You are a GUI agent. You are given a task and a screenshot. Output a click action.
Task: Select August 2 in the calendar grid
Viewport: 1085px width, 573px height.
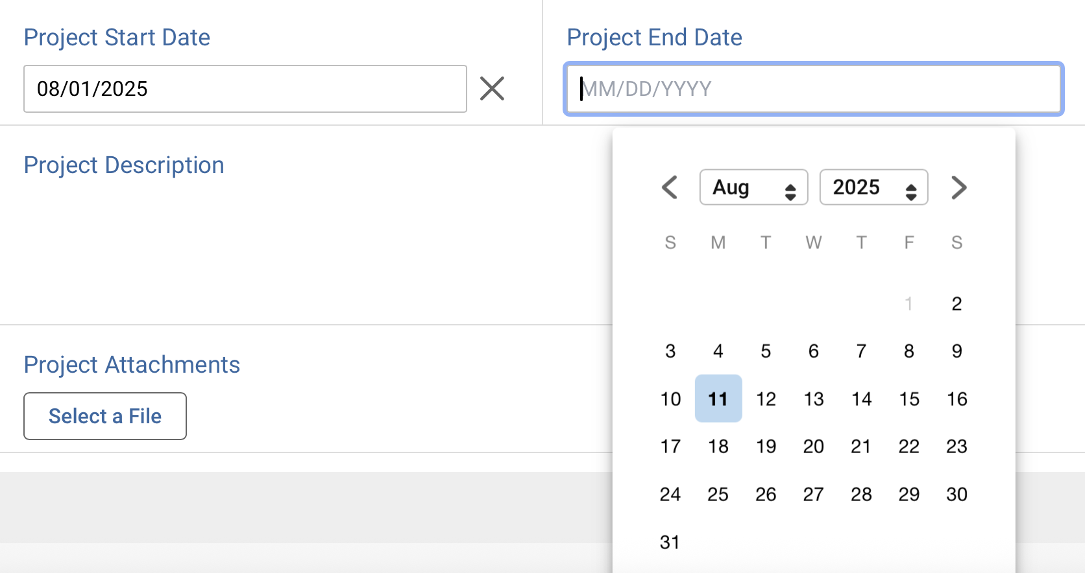[956, 303]
